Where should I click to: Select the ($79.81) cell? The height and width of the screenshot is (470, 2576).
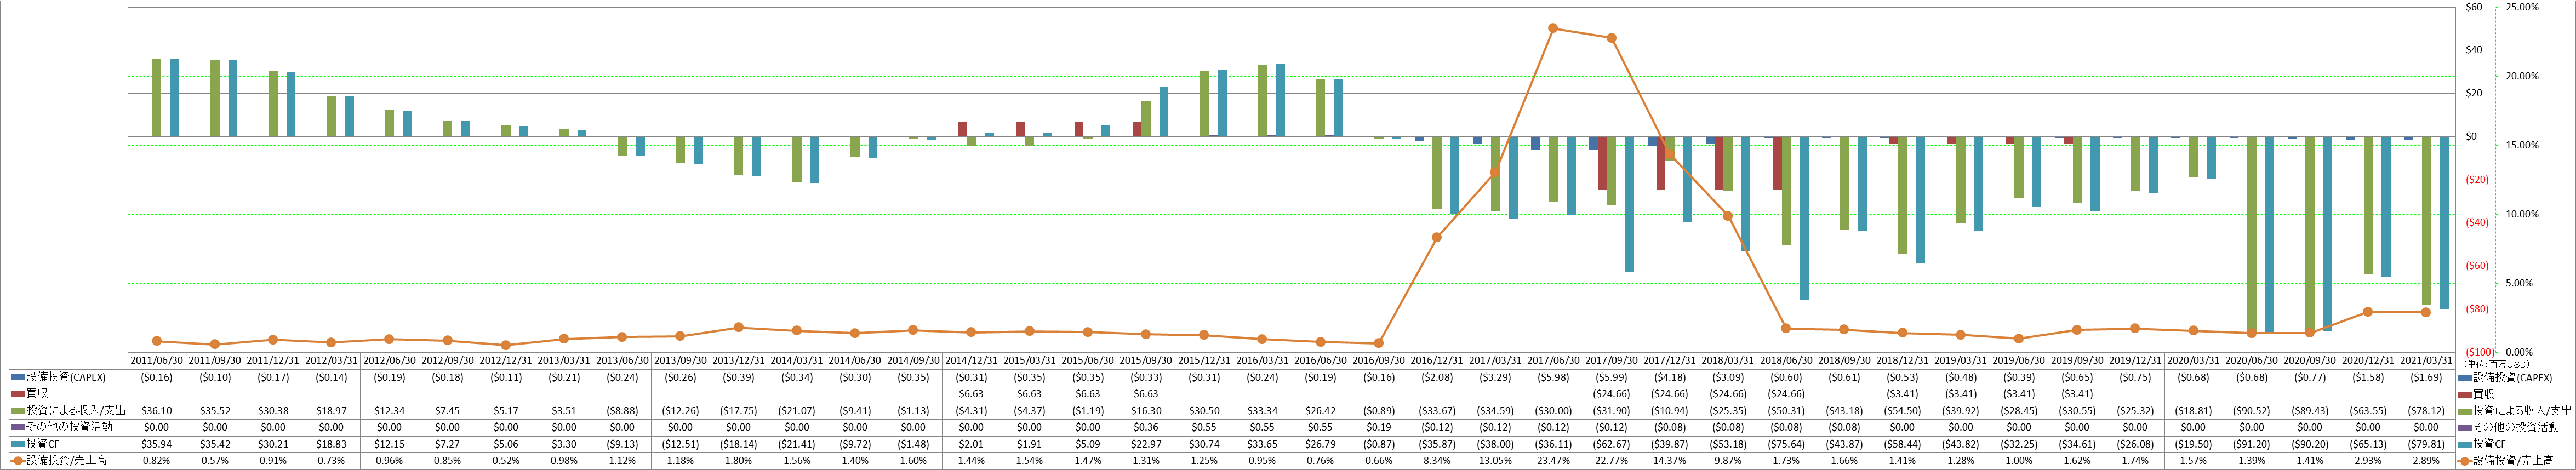click(x=2426, y=444)
